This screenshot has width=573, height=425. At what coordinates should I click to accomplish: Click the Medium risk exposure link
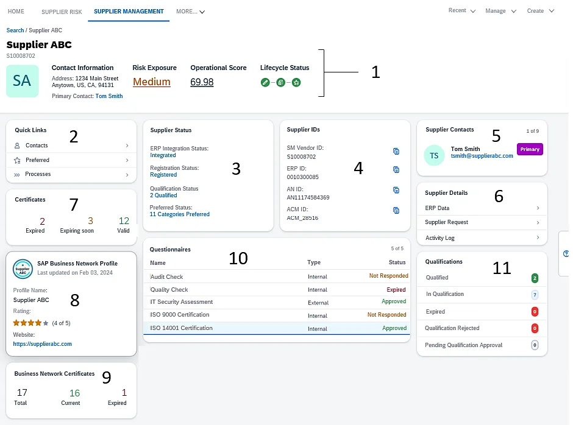pyautogui.click(x=152, y=82)
